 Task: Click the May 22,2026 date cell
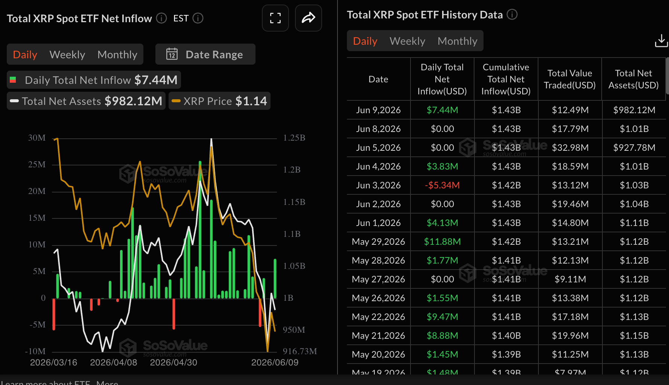[x=378, y=317]
